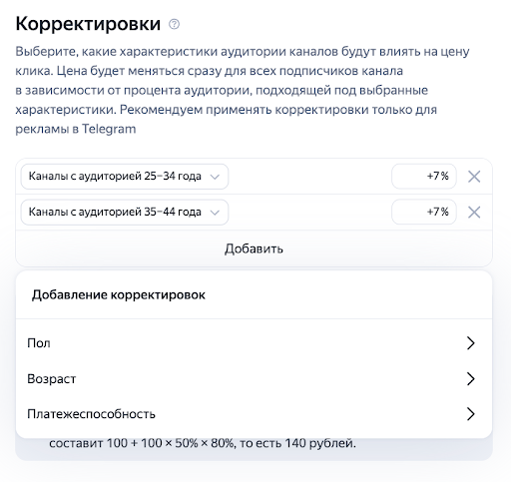Open help icon next to Корректировки title
Viewport: 511px width, 482px height.
[x=174, y=24]
